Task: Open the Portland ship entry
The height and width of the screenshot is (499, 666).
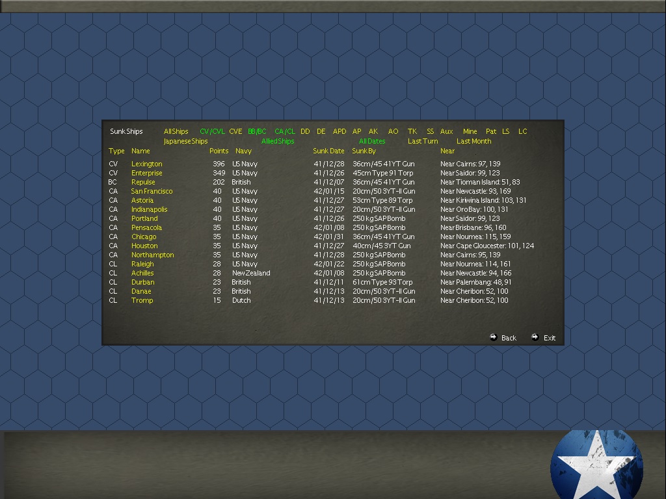Action: [144, 218]
